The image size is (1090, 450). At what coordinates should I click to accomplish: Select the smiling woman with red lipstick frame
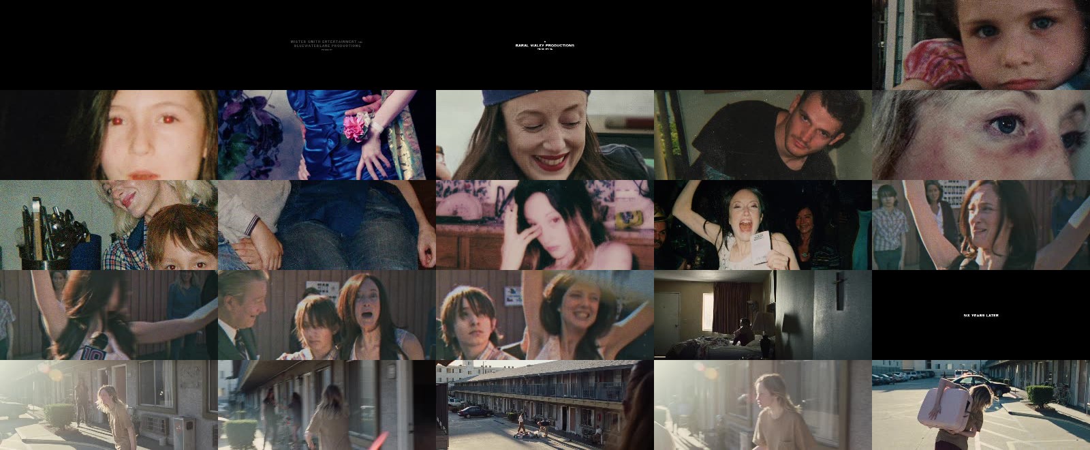pos(545,135)
